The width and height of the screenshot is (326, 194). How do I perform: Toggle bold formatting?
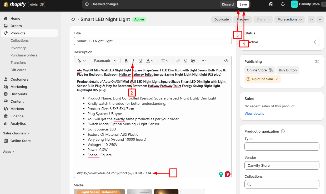126,61
